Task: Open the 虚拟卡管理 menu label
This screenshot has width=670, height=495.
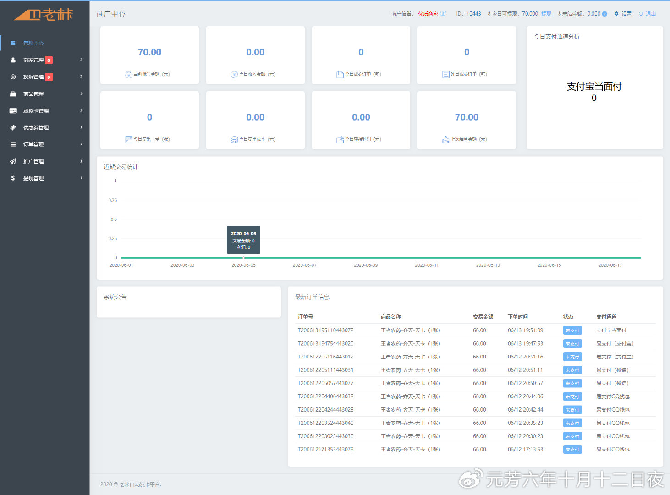Action: coord(36,111)
